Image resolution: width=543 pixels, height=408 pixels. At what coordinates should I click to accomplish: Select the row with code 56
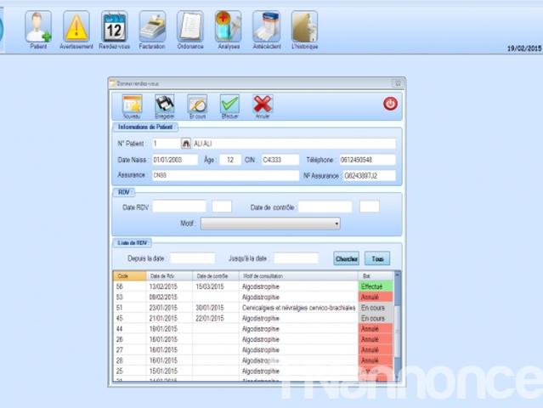pos(253,286)
